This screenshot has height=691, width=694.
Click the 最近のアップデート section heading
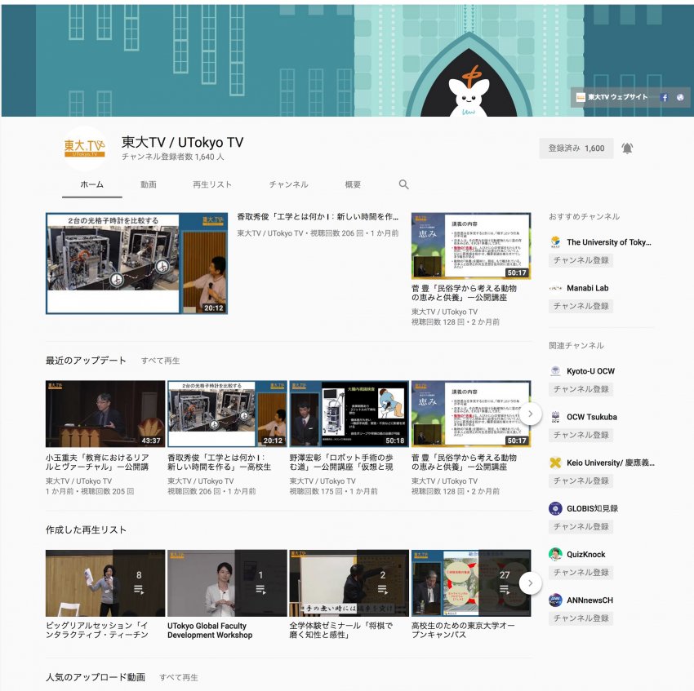click(86, 361)
